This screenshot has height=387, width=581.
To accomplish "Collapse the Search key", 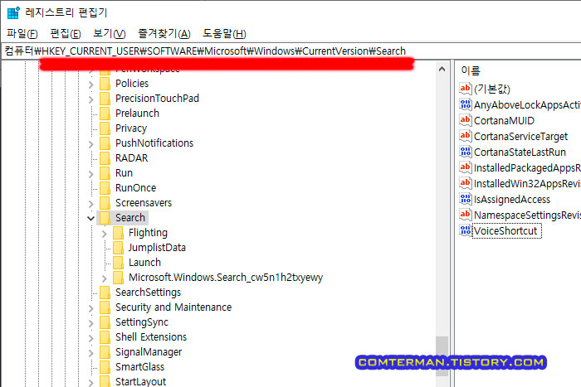I will pyautogui.click(x=90, y=218).
